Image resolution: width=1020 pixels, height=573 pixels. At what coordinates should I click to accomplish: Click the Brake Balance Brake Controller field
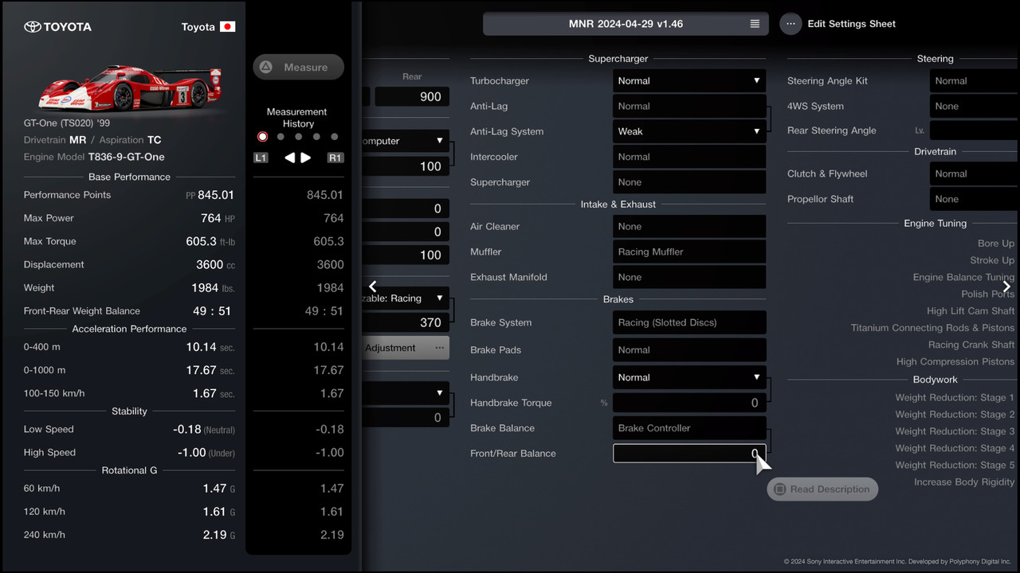(689, 428)
